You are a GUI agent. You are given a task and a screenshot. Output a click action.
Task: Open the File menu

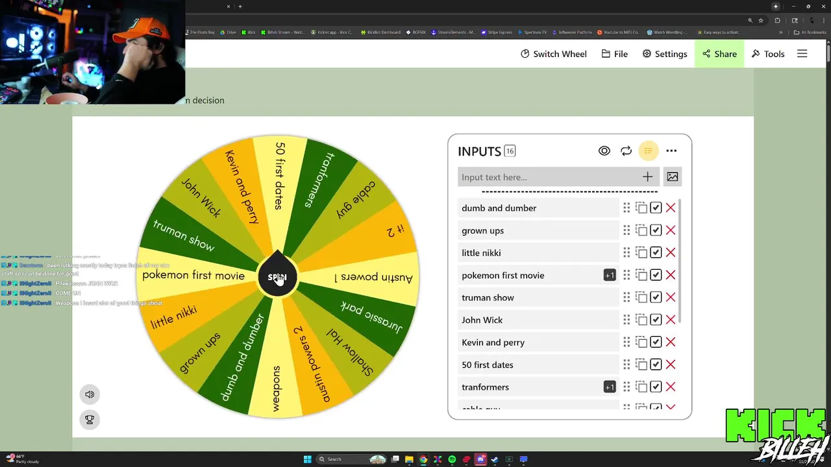tap(614, 54)
